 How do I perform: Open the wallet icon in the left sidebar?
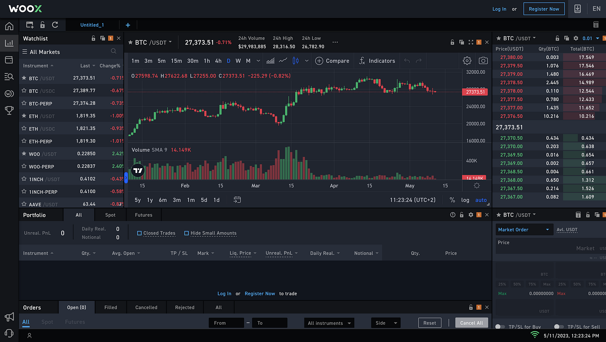[9, 60]
